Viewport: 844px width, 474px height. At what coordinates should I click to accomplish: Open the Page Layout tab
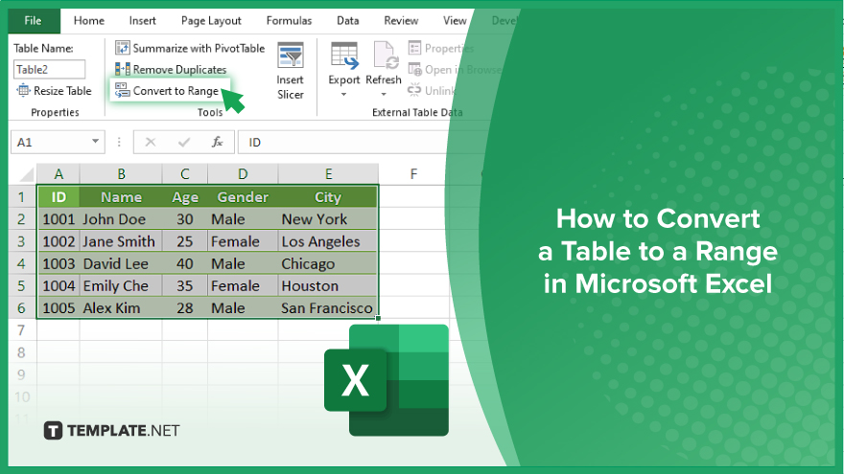coord(211,21)
